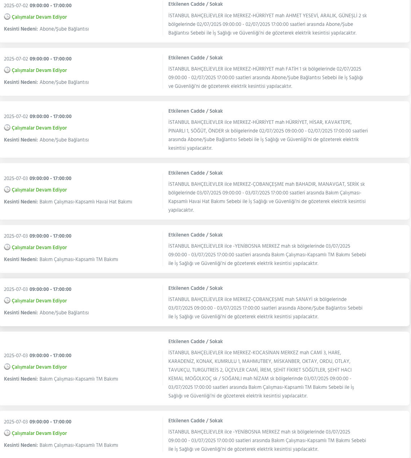The height and width of the screenshot is (458, 411).
Task: Click the clock icon in the KOCASİNAN MERKEZ outage card
Action: pyautogui.click(x=7, y=367)
